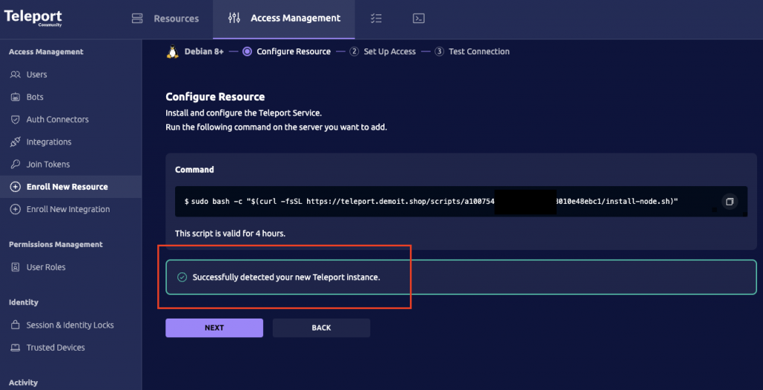Open the Resources tab
The width and height of the screenshot is (763, 390).
tap(165, 19)
